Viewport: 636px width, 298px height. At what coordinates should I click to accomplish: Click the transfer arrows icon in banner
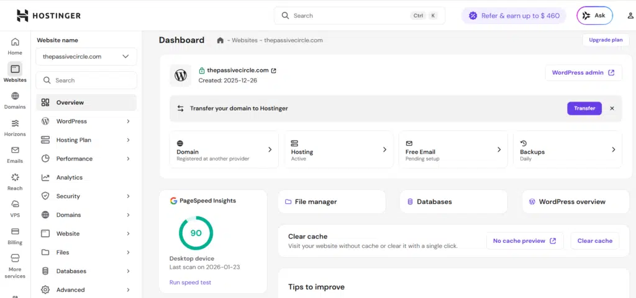[x=181, y=108]
